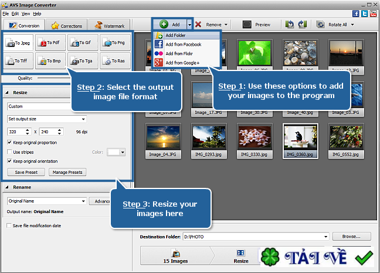Enable the Use stripes checkbox
Viewport: 380px width, 273px height.
[x=9, y=152]
